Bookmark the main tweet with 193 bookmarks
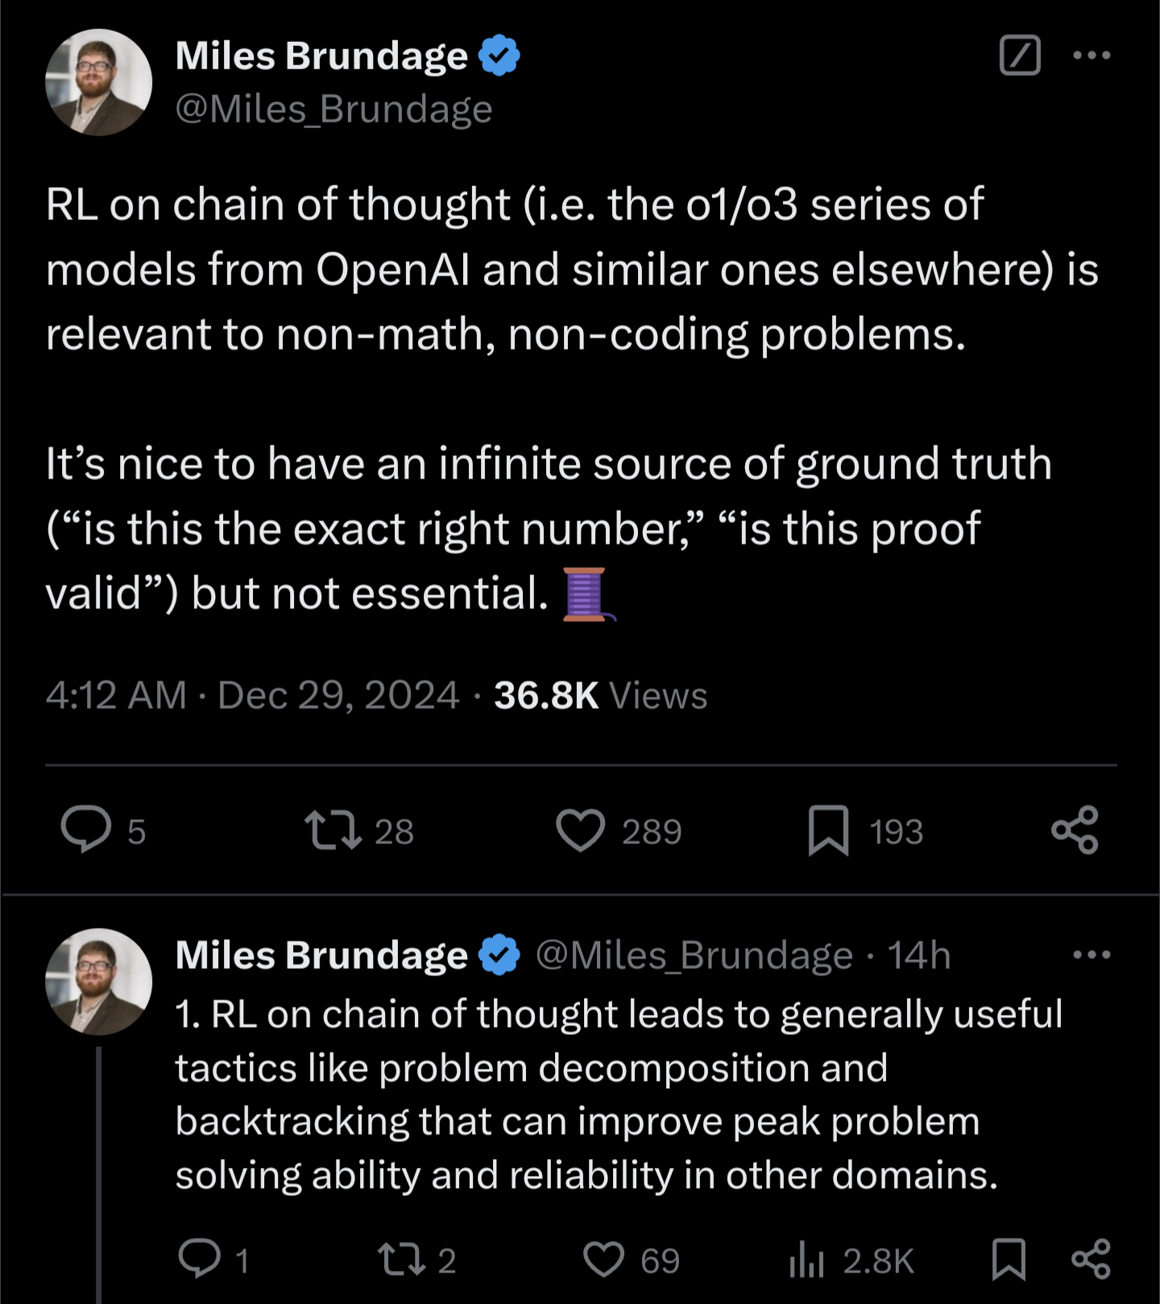This screenshot has height=1304, width=1160. [x=829, y=830]
